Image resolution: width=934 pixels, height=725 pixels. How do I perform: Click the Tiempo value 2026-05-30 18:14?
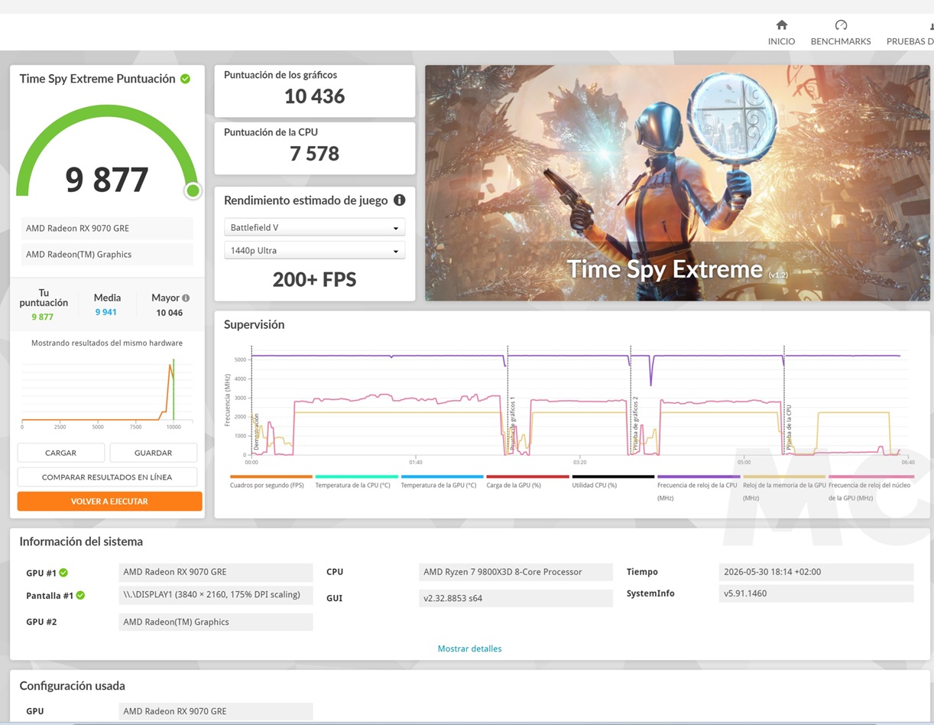pos(816,572)
